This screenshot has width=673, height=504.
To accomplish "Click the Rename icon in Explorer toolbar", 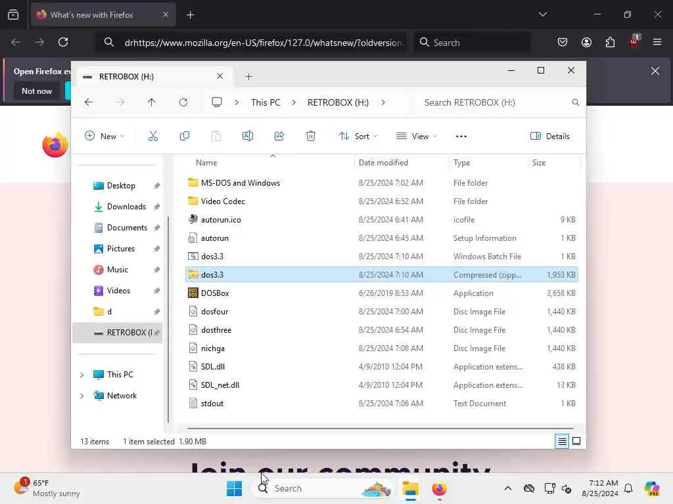I will 248,136.
